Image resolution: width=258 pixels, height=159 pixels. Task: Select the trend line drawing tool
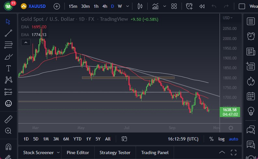tap(8, 33)
